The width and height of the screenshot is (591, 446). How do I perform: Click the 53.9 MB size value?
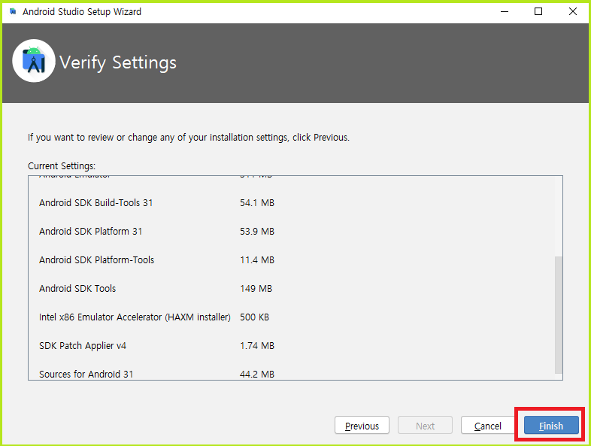tap(257, 232)
